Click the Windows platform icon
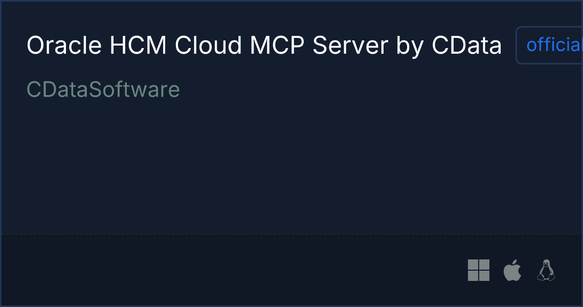 [x=479, y=270]
